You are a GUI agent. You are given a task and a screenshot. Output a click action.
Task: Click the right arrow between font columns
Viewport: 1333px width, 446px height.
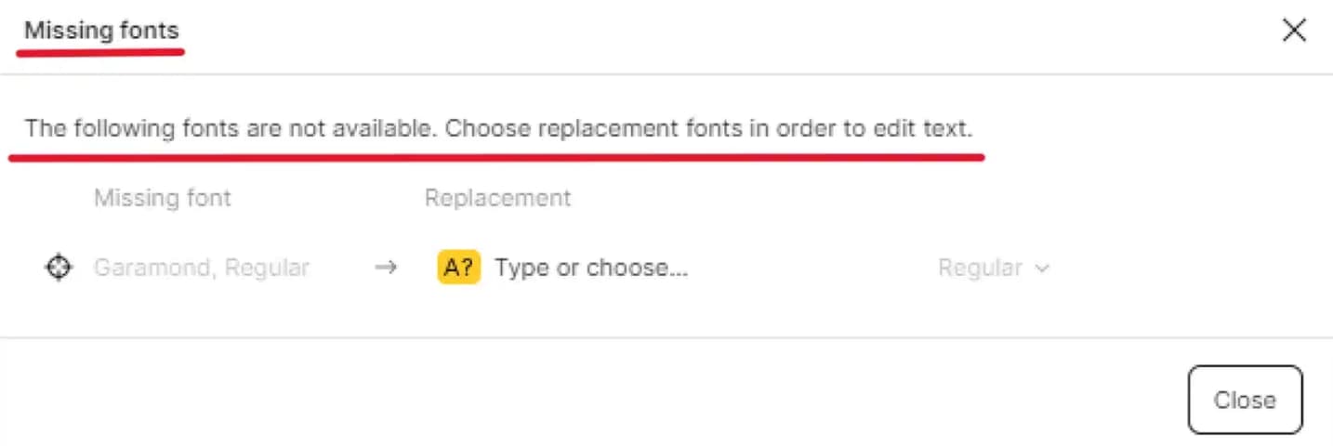(386, 268)
